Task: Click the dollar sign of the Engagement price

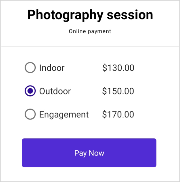Action: [104, 114]
